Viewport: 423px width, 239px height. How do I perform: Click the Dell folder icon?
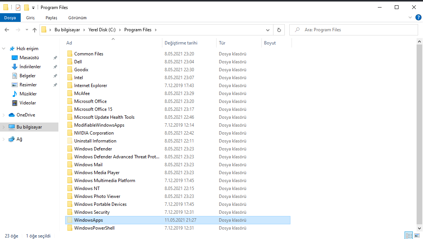coord(70,61)
